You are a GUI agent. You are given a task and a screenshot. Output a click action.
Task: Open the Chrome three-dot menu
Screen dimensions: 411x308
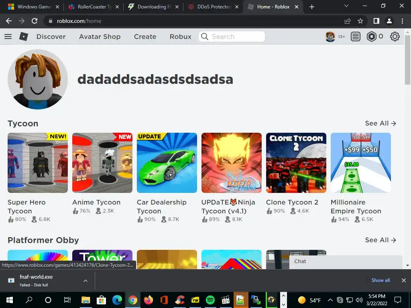click(402, 21)
